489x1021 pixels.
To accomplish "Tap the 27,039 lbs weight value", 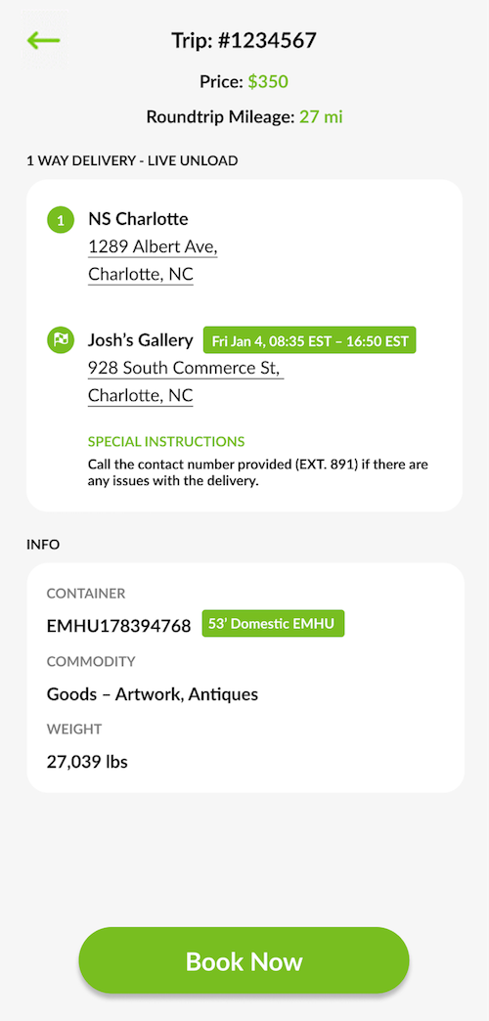I will pyautogui.click(x=87, y=761).
